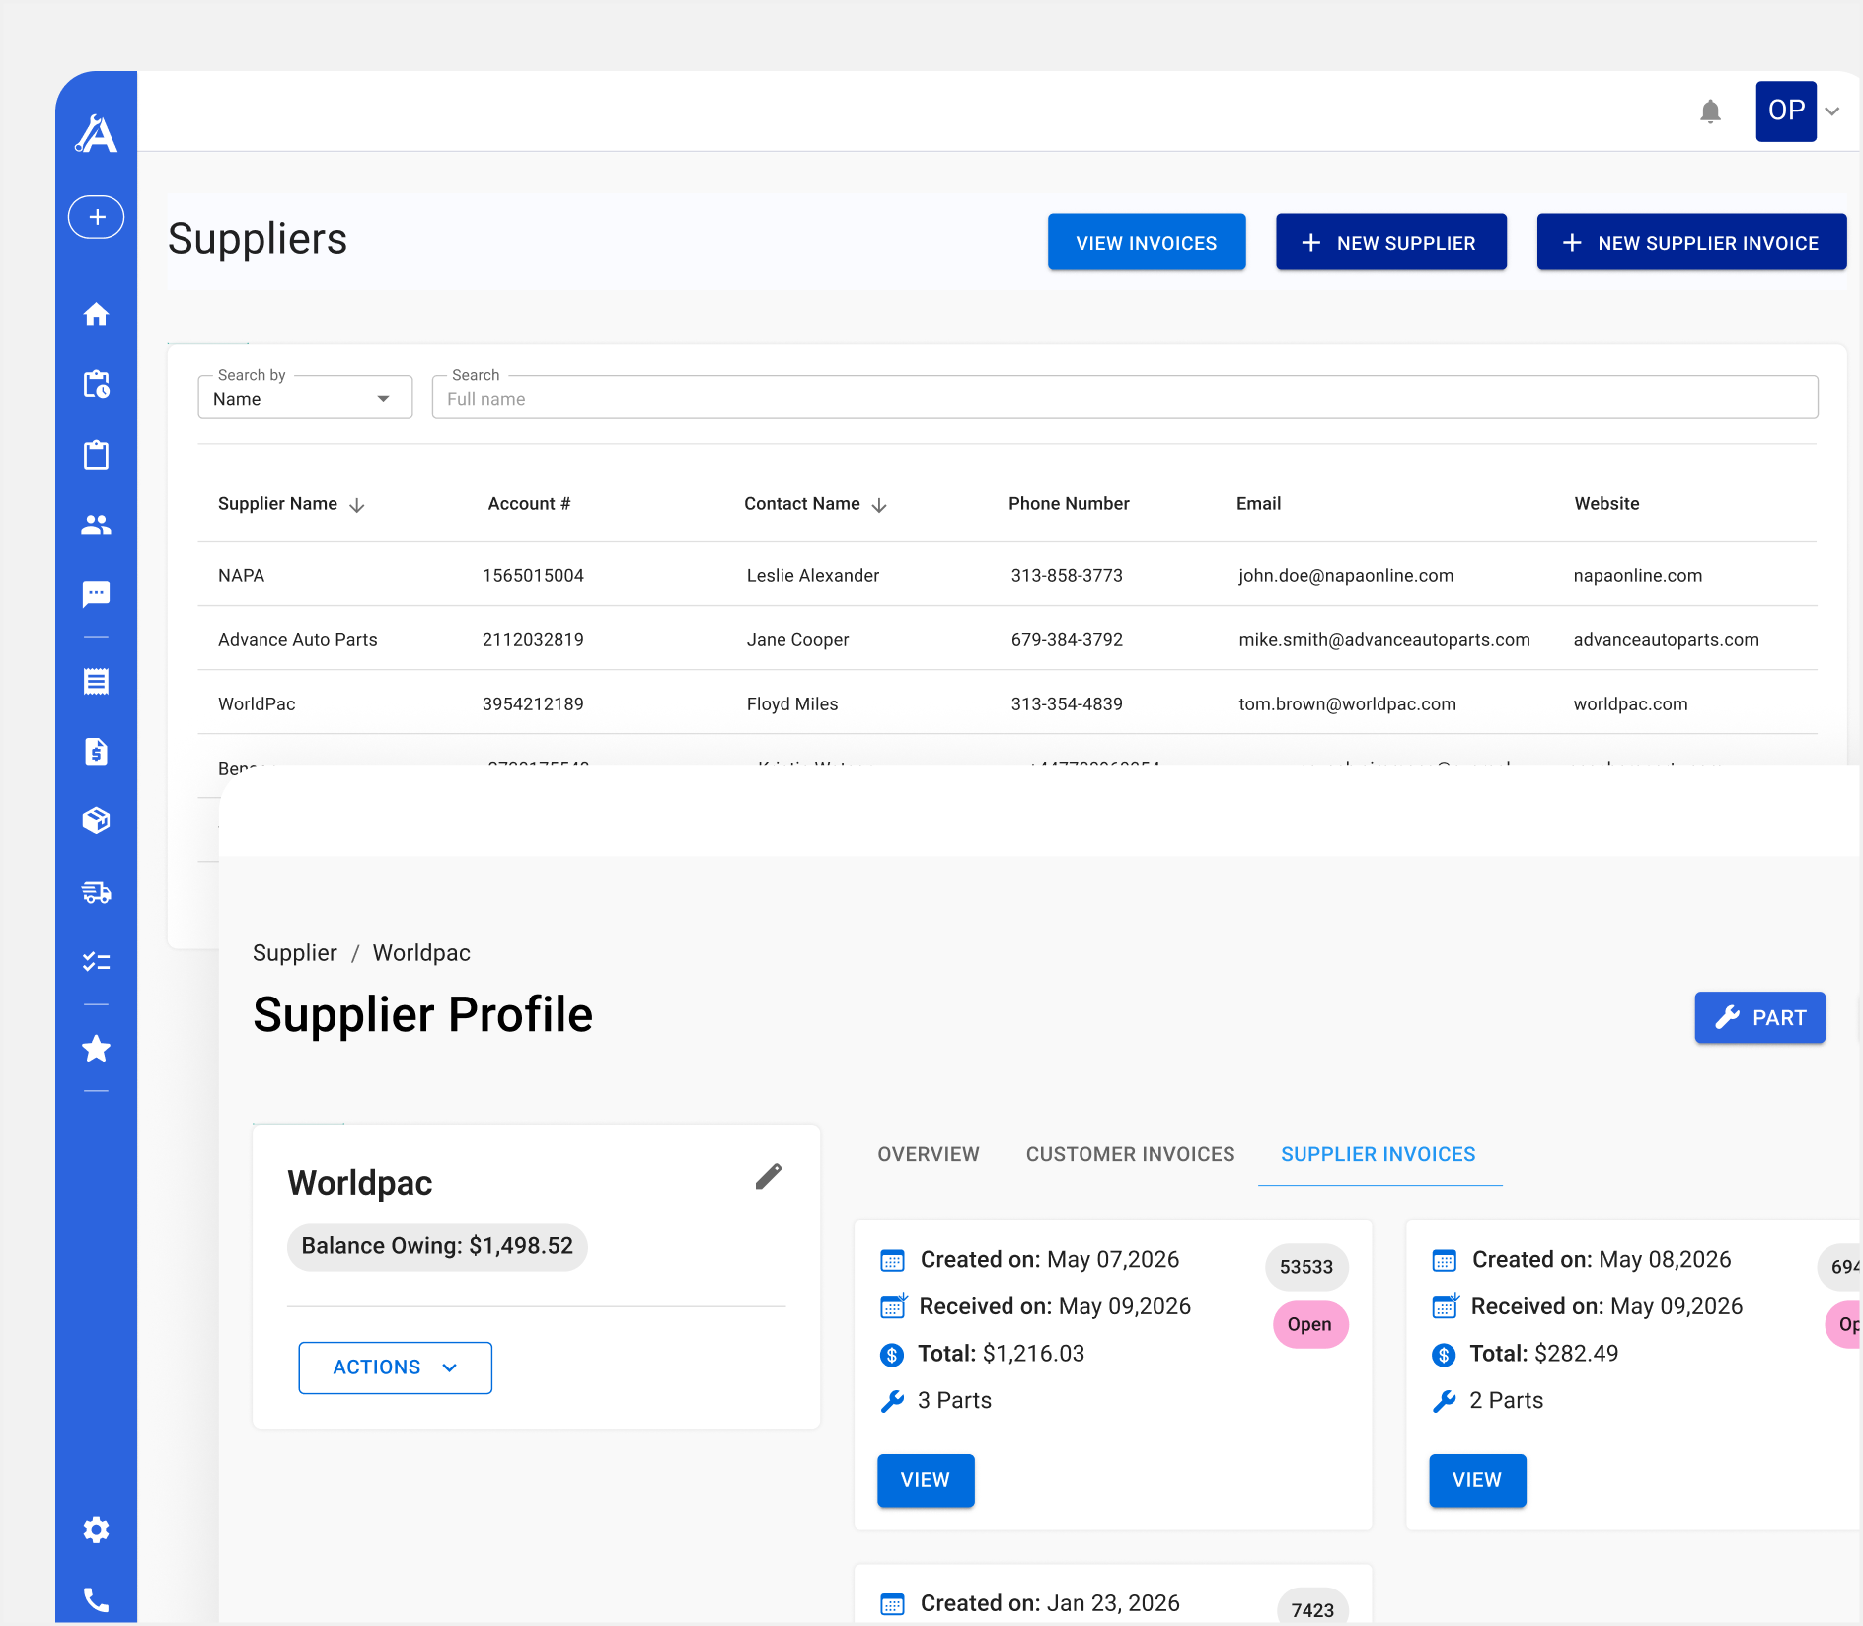
Task: Click phone number 313-354-4839
Action: (1067, 703)
